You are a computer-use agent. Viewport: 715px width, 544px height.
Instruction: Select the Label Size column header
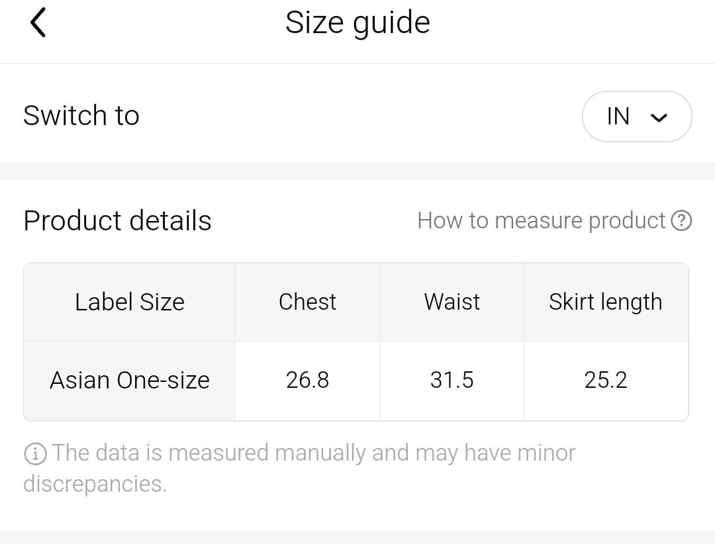(130, 302)
